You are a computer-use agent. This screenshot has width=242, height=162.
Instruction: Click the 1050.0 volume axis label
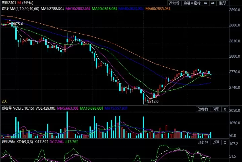point(235,123)
